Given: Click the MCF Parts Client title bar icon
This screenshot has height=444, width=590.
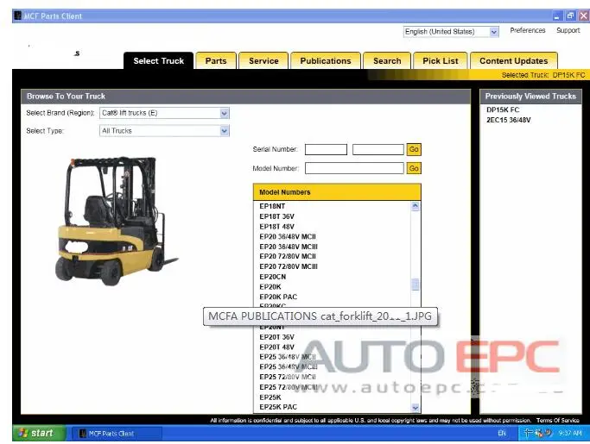Looking at the screenshot, I should [x=17, y=16].
